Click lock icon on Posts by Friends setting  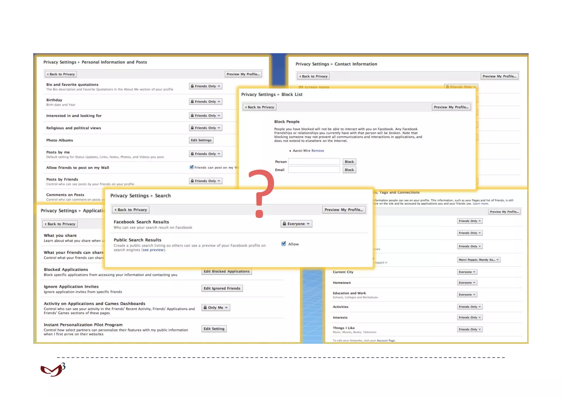[192, 181]
